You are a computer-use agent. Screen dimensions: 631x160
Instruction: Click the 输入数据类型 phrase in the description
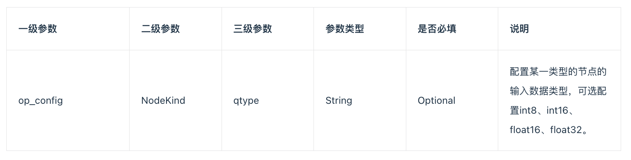click(x=539, y=91)
